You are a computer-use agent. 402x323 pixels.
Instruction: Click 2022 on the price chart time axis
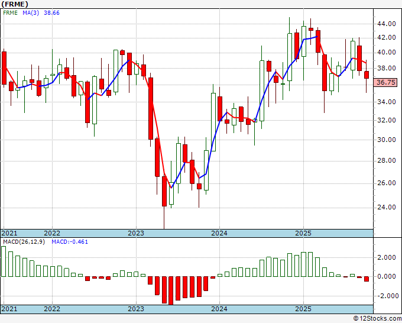point(52,233)
